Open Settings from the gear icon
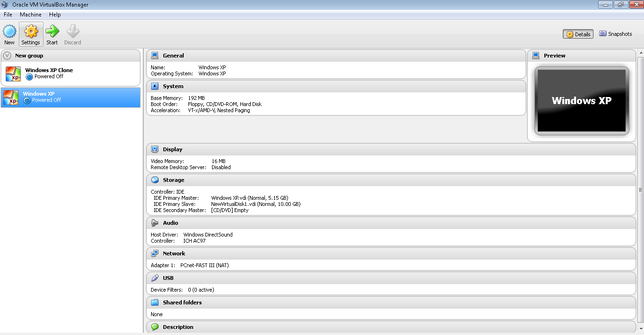 point(31,32)
